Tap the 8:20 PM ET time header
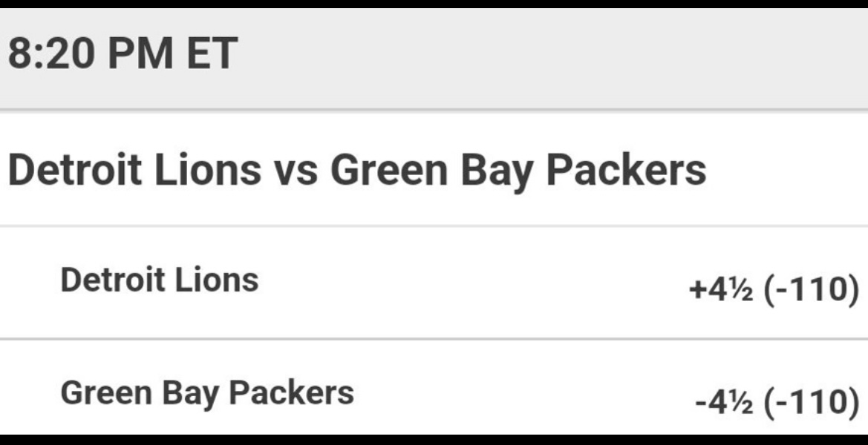The width and height of the screenshot is (868, 445). [x=123, y=53]
